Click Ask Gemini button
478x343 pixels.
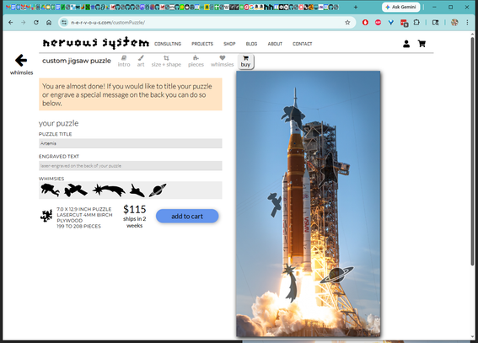400,7
